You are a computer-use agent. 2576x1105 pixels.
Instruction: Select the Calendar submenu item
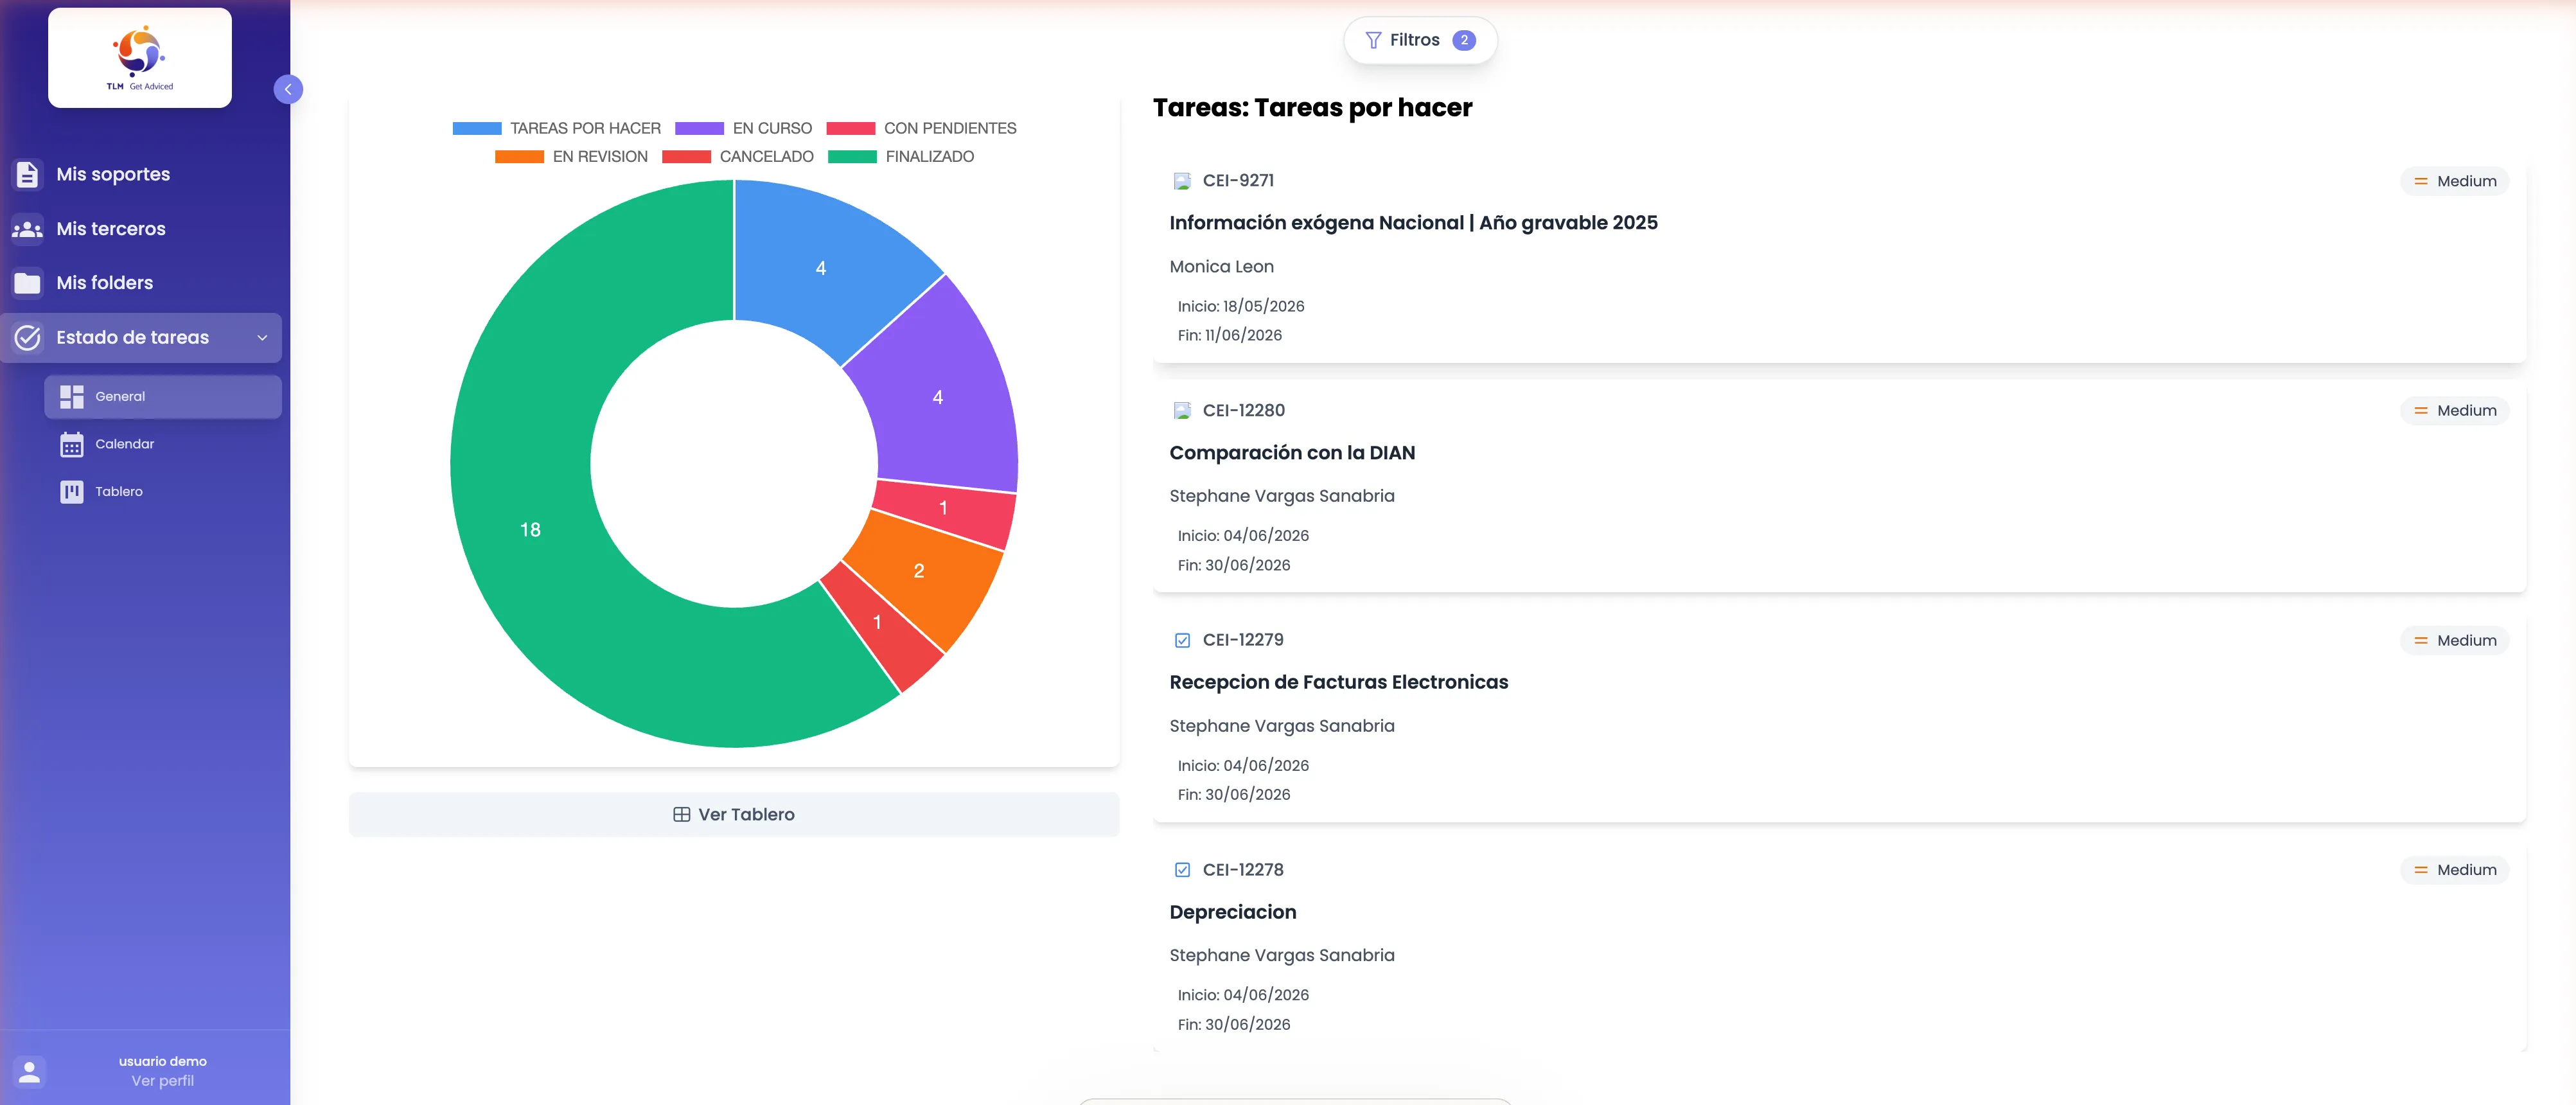tap(163, 444)
